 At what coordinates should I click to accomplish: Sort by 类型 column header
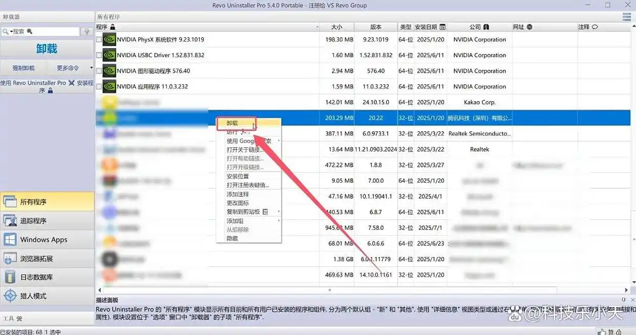pyautogui.click(x=406, y=27)
